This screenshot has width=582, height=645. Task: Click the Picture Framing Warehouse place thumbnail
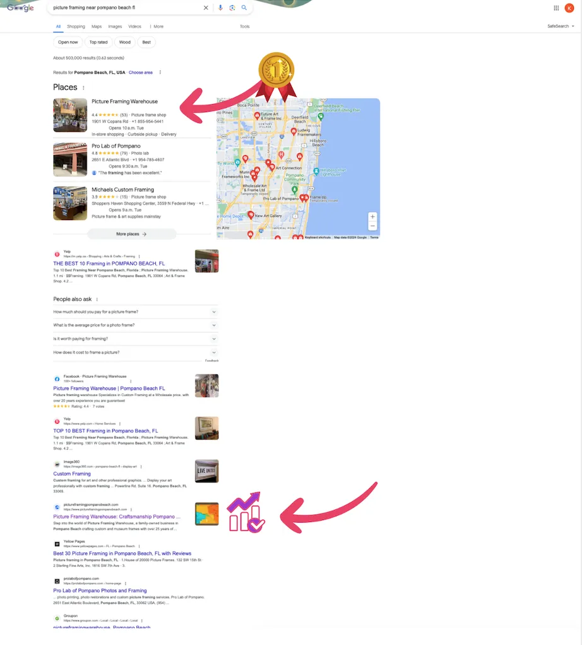tap(70, 115)
